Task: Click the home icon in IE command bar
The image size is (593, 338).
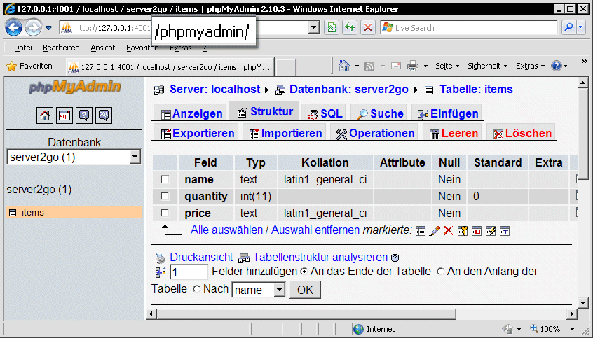Action: 343,66
